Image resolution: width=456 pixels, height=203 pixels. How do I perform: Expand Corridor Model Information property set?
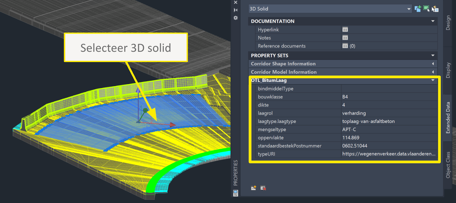coord(433,72)
